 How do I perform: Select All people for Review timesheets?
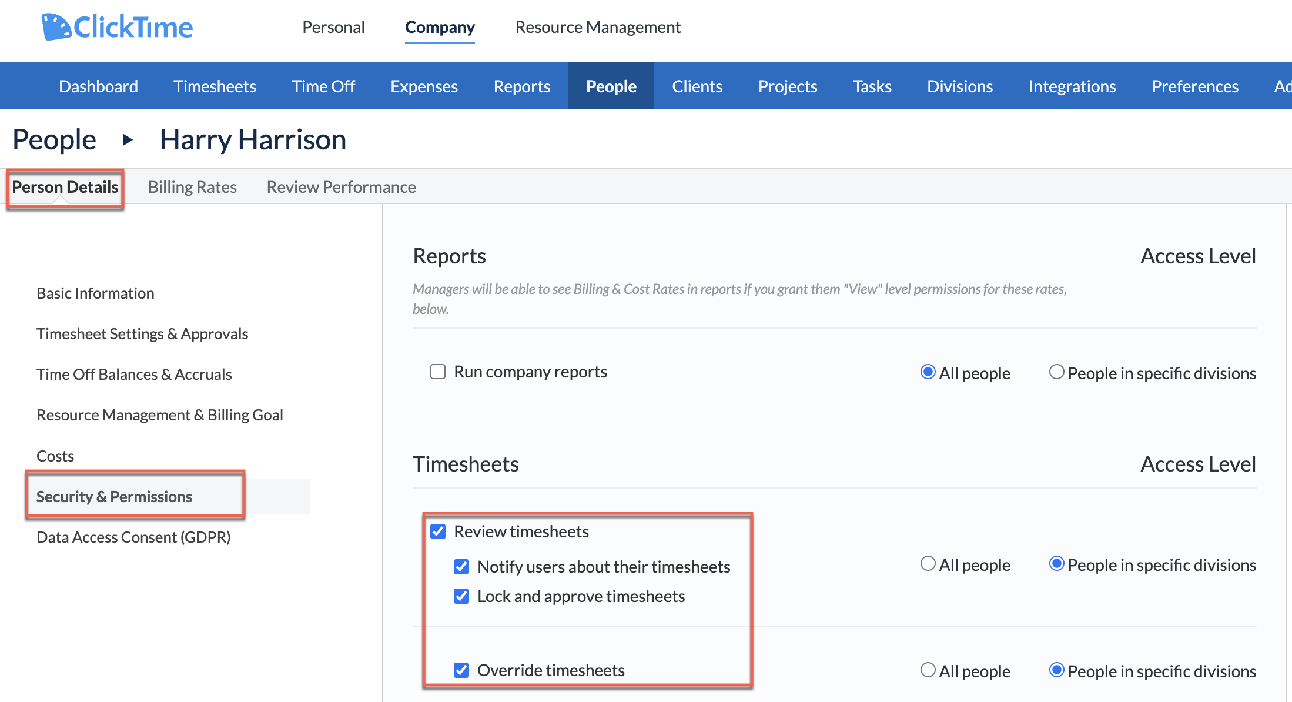(x=928, y=563)
